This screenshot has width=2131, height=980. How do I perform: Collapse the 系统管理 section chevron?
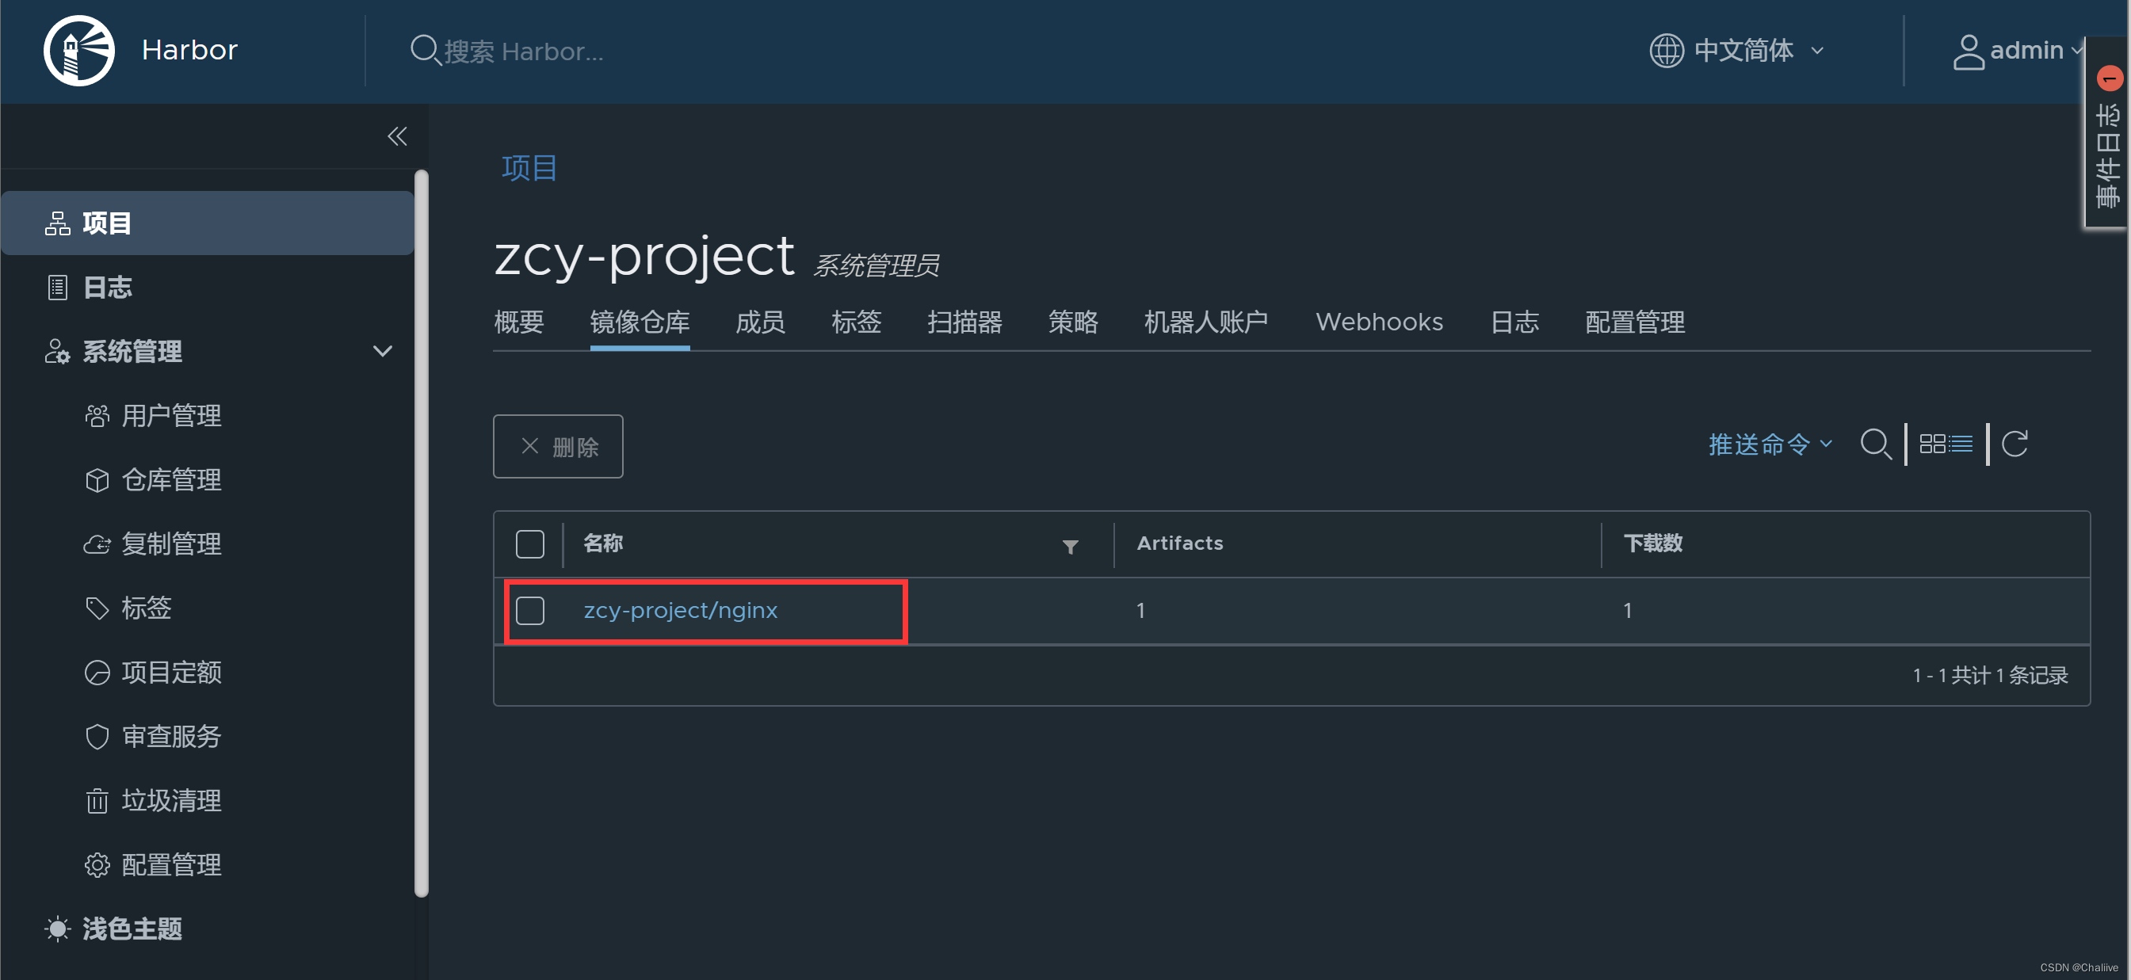tap(382, 352)
